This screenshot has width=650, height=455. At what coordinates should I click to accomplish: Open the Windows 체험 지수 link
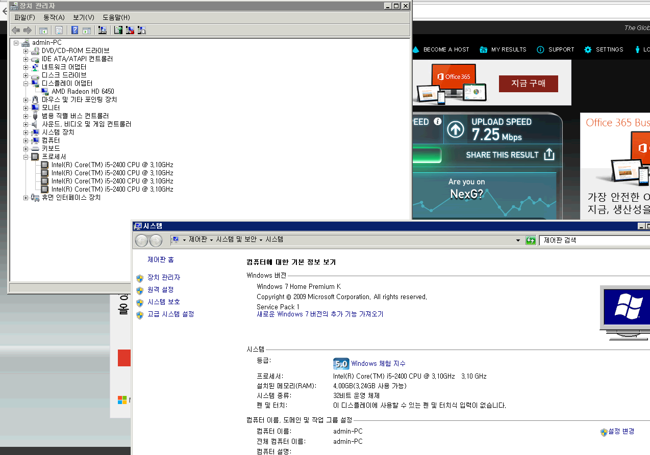pos(378,364)
